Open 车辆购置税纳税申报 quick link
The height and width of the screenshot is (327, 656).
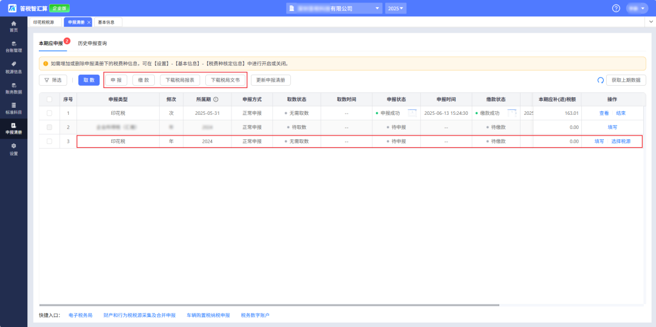click(208, 315)
